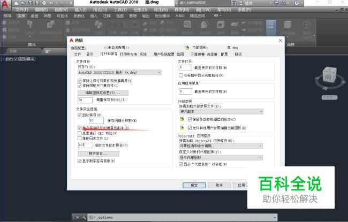Click the 取消 button

pyautogui.click(x=219, y=185)
